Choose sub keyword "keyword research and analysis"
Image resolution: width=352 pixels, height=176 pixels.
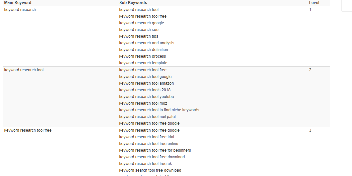click(x=146, y=43)
